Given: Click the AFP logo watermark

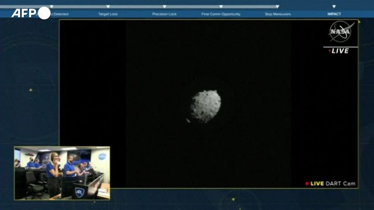Looking at the screenshot, I should 31,13.
